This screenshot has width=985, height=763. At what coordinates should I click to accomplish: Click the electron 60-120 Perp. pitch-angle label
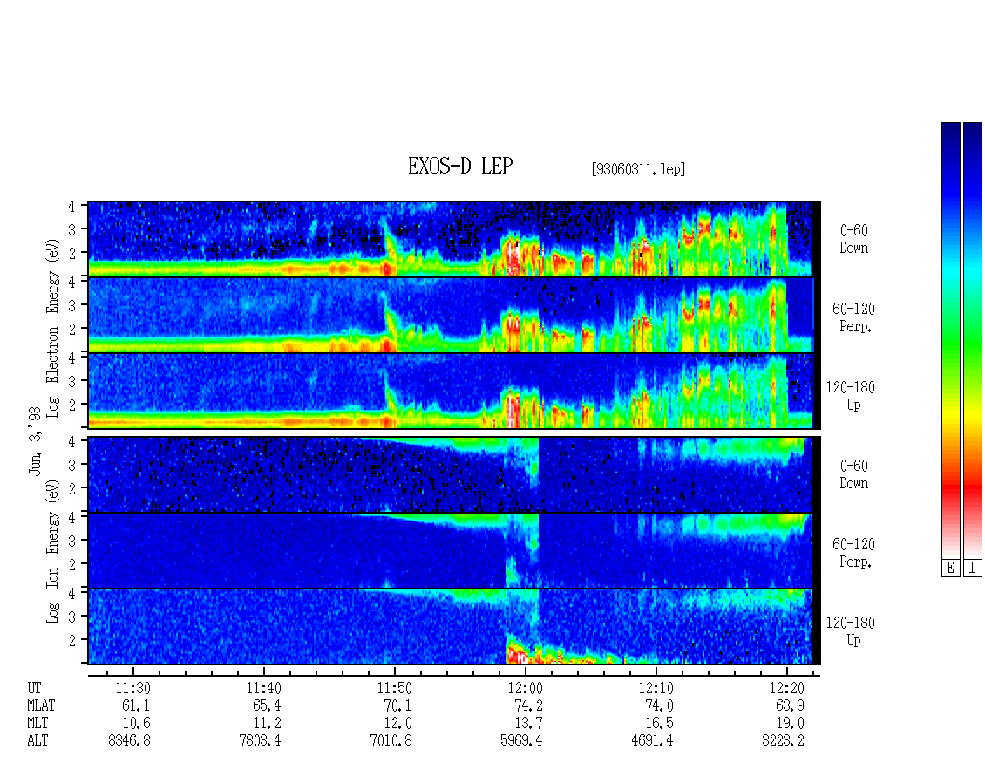click(853, 318)
